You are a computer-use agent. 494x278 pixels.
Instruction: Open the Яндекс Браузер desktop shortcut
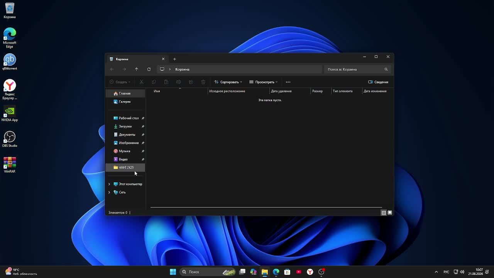pos(10,90)
